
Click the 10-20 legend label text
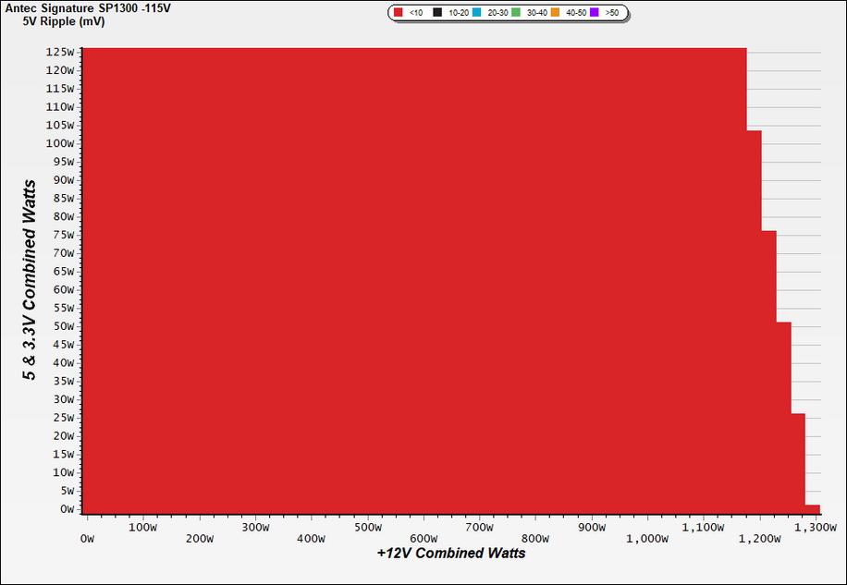[x=459, y=13]
